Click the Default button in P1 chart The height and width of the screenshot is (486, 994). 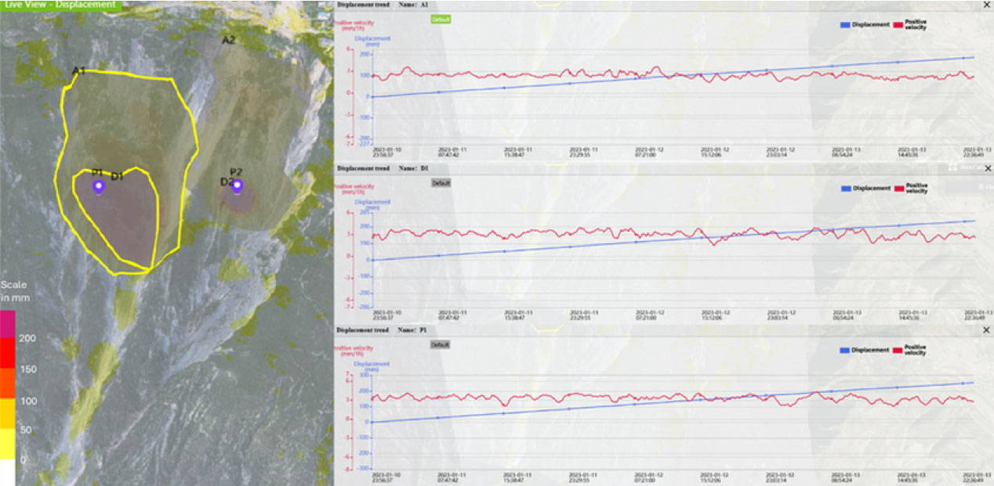coord(440,344)
